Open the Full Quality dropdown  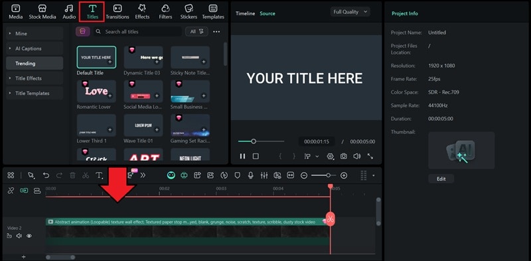(350, 12)
